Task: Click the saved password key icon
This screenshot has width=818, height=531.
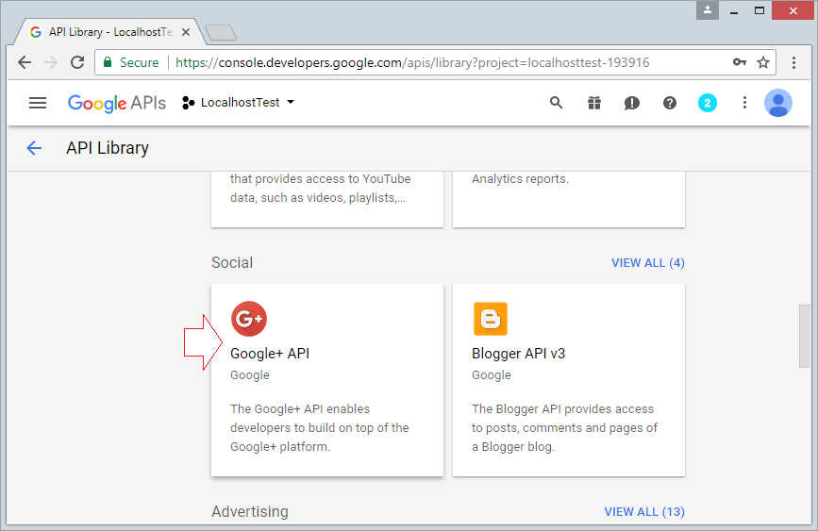Action: click(x=740, y=62)
